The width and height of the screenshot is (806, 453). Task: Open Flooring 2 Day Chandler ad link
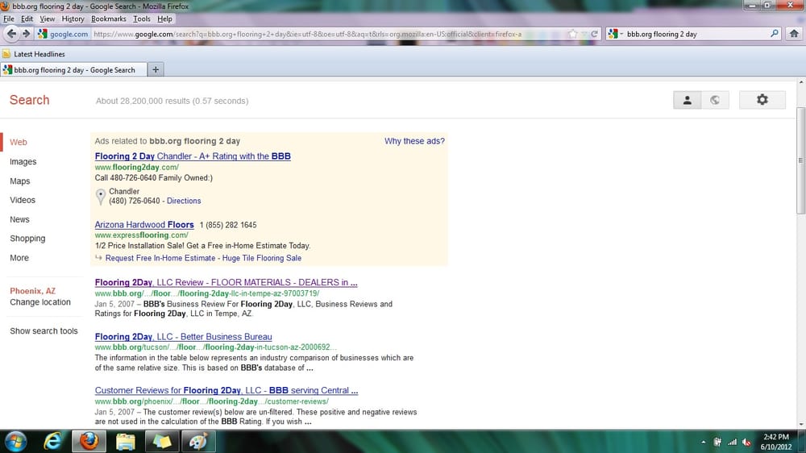tap(193, 156)
